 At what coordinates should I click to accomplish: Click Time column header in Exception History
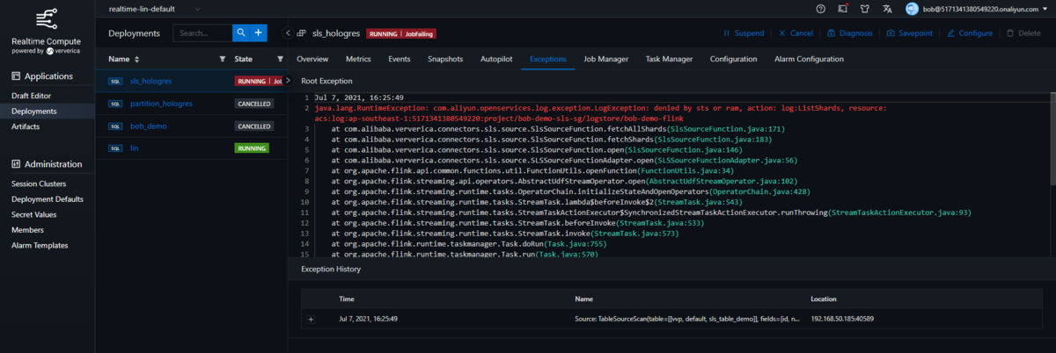347,299
